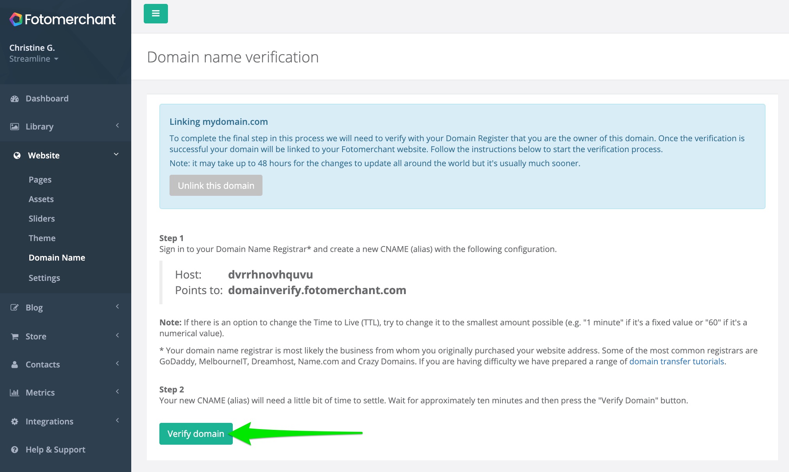
Task: Click the Dashboard gauge icon
Action: pyautogui.click(x=15, y=99)
